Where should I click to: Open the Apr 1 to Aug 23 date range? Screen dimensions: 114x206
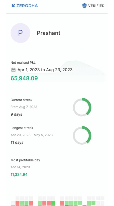[x=45, y=70]
